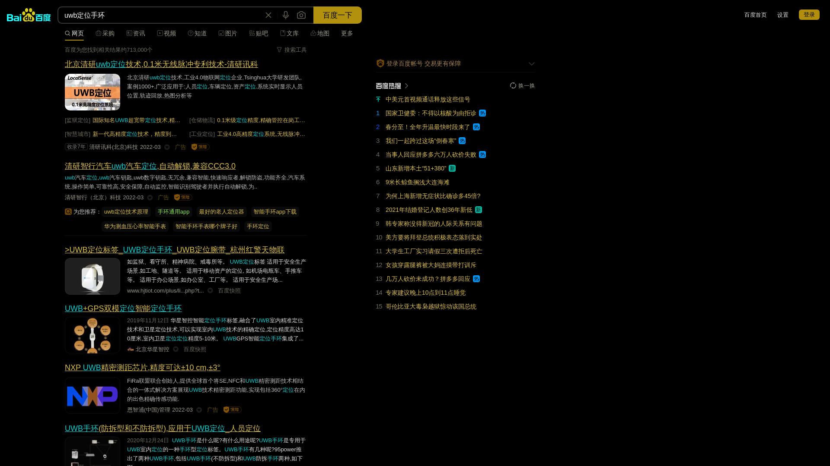Open hot topic 中美元首视频通话释放这些信号
The width and height of the screenshot is (830, 466).
coord(428,100)
